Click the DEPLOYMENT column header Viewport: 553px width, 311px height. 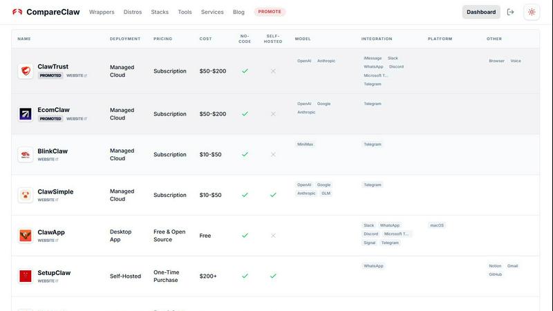coord(125,39)
